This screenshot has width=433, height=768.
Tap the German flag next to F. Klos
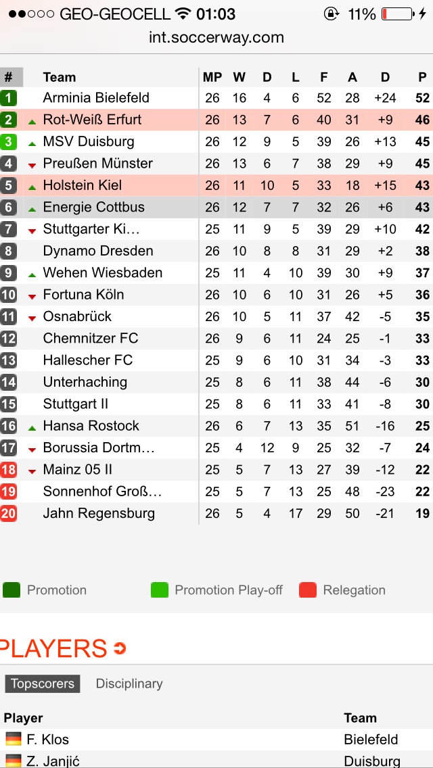pyautogui.click(x=14, y=739)
